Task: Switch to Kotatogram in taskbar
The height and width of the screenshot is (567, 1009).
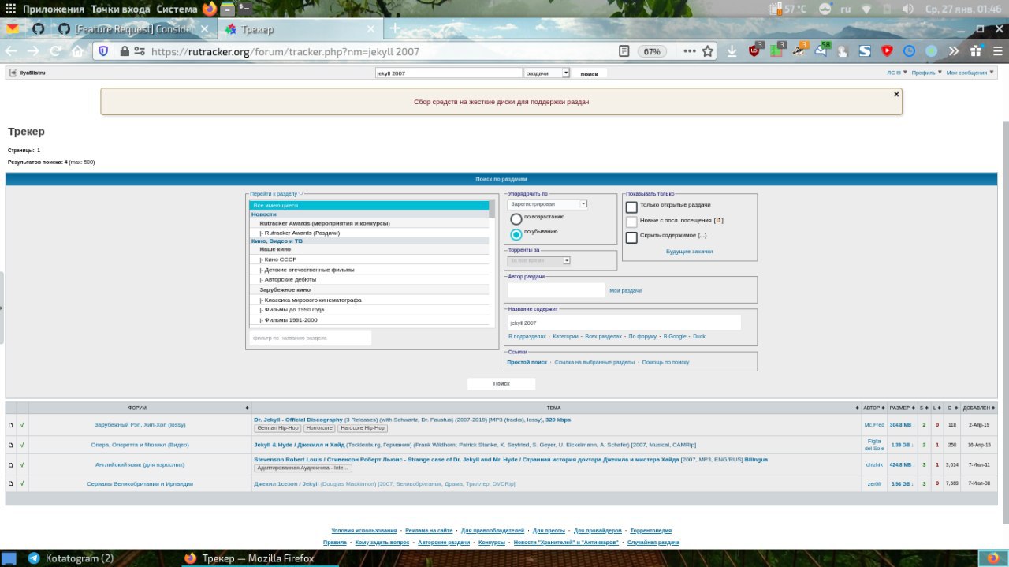Action: (71, 558)
